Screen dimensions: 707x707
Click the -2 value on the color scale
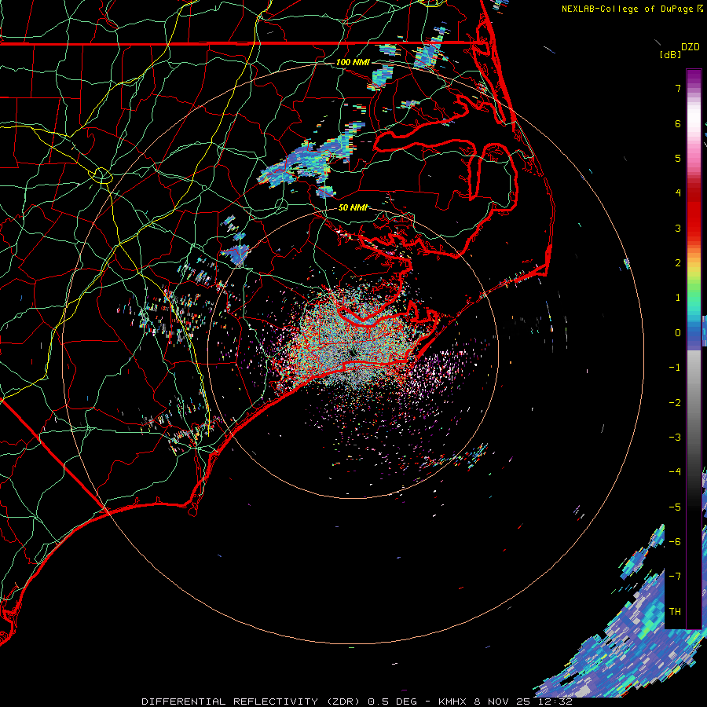pyautogui.click(x=675, y=403)
